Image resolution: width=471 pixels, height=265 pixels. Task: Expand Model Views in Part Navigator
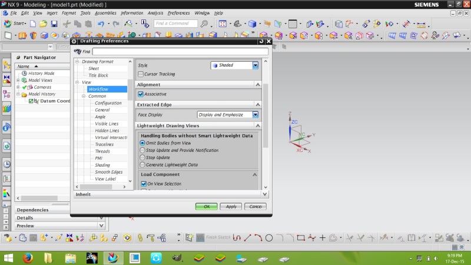click(x=18, y=80)
